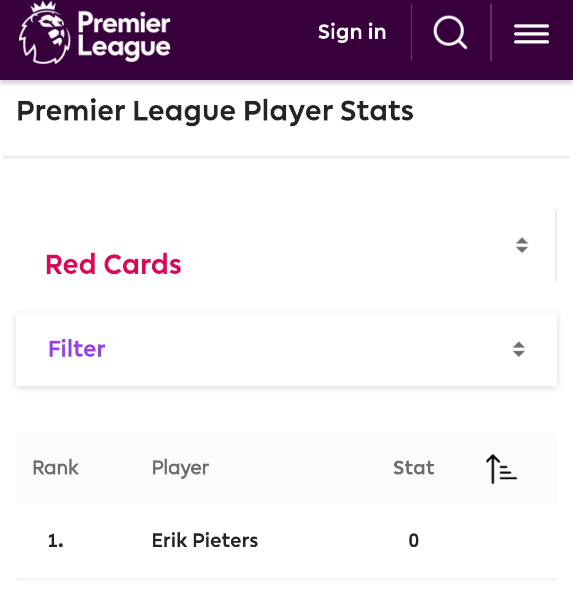Click the Premier League wordmark text
This screenshot has height=596, width=573.
[124, 34]
